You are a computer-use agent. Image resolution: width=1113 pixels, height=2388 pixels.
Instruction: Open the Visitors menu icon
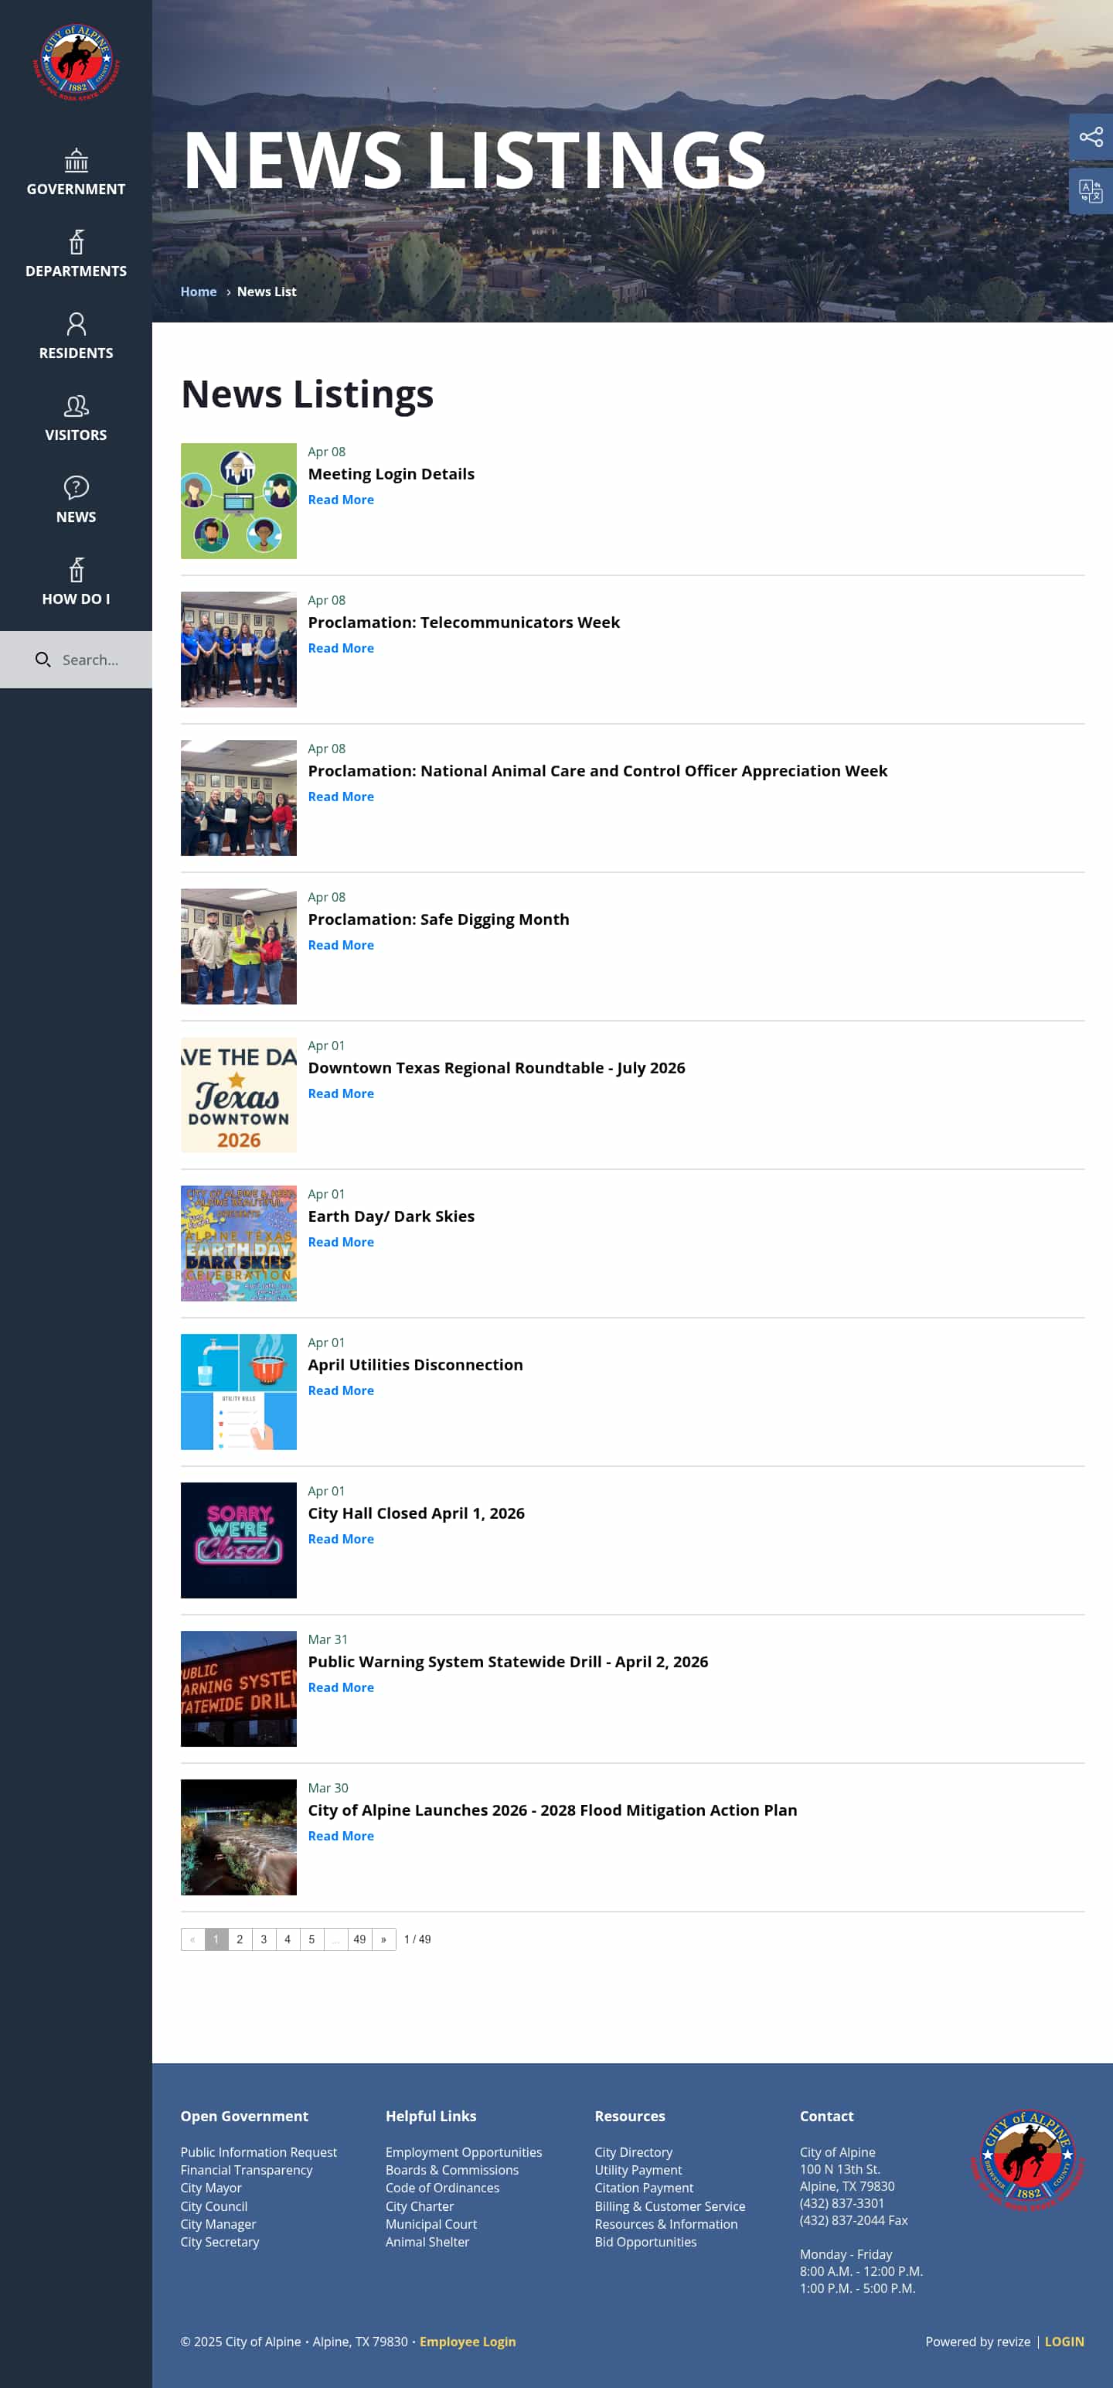(76, 405)
